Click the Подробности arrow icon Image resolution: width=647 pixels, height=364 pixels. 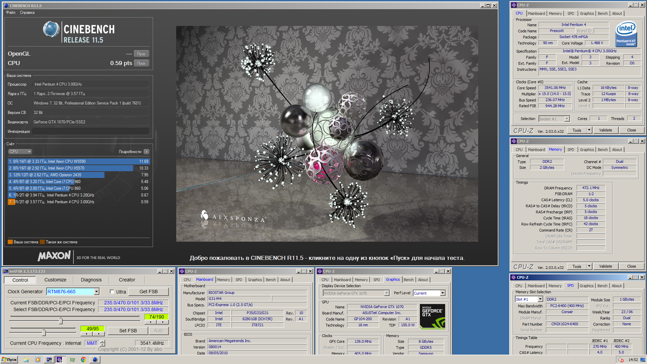click(146, 152)
